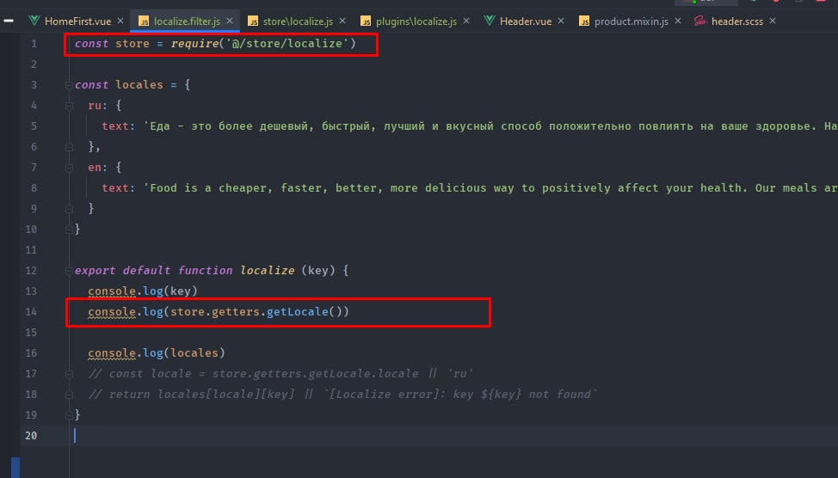Close the plugins\localize.js tab
The height and width of the screenshot is (478, 838).
click(466, 21)
